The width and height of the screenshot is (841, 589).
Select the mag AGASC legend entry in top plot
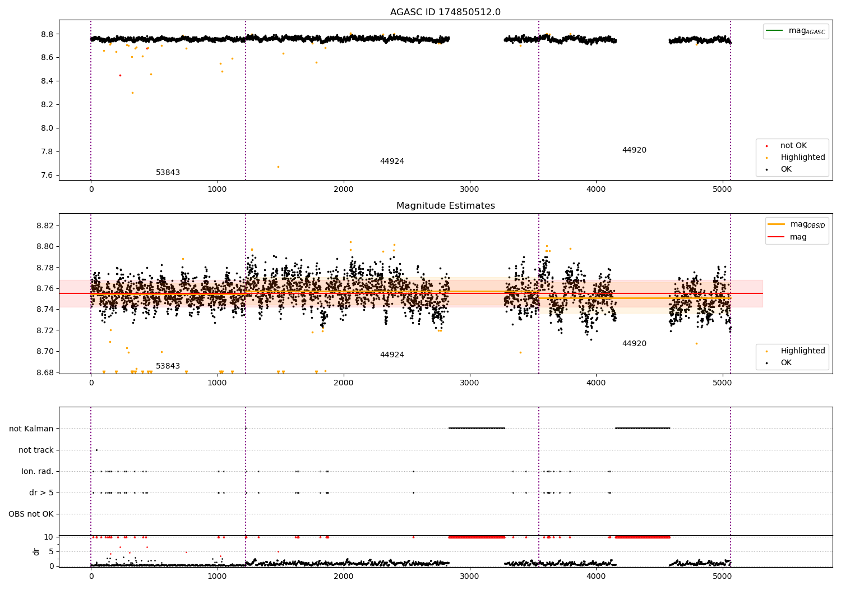click(x=796, y=31)
